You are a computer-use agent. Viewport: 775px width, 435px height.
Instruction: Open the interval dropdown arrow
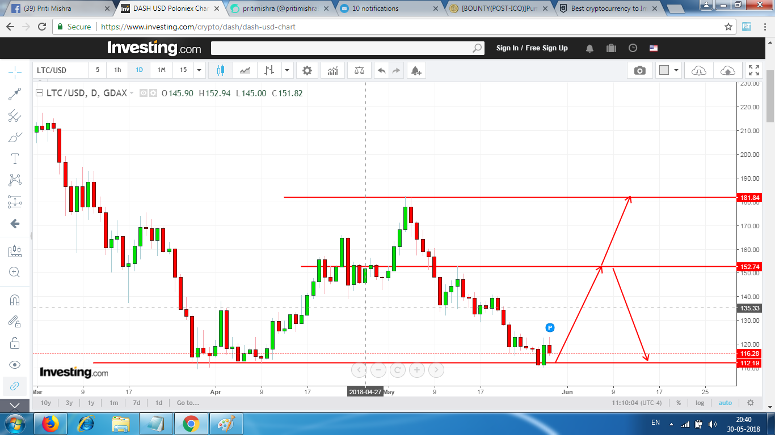(199, 70)
